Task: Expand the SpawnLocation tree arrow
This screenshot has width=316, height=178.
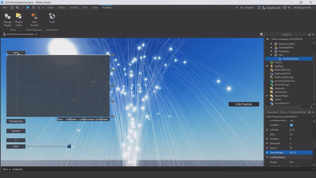Action: (x=271, y=44)
